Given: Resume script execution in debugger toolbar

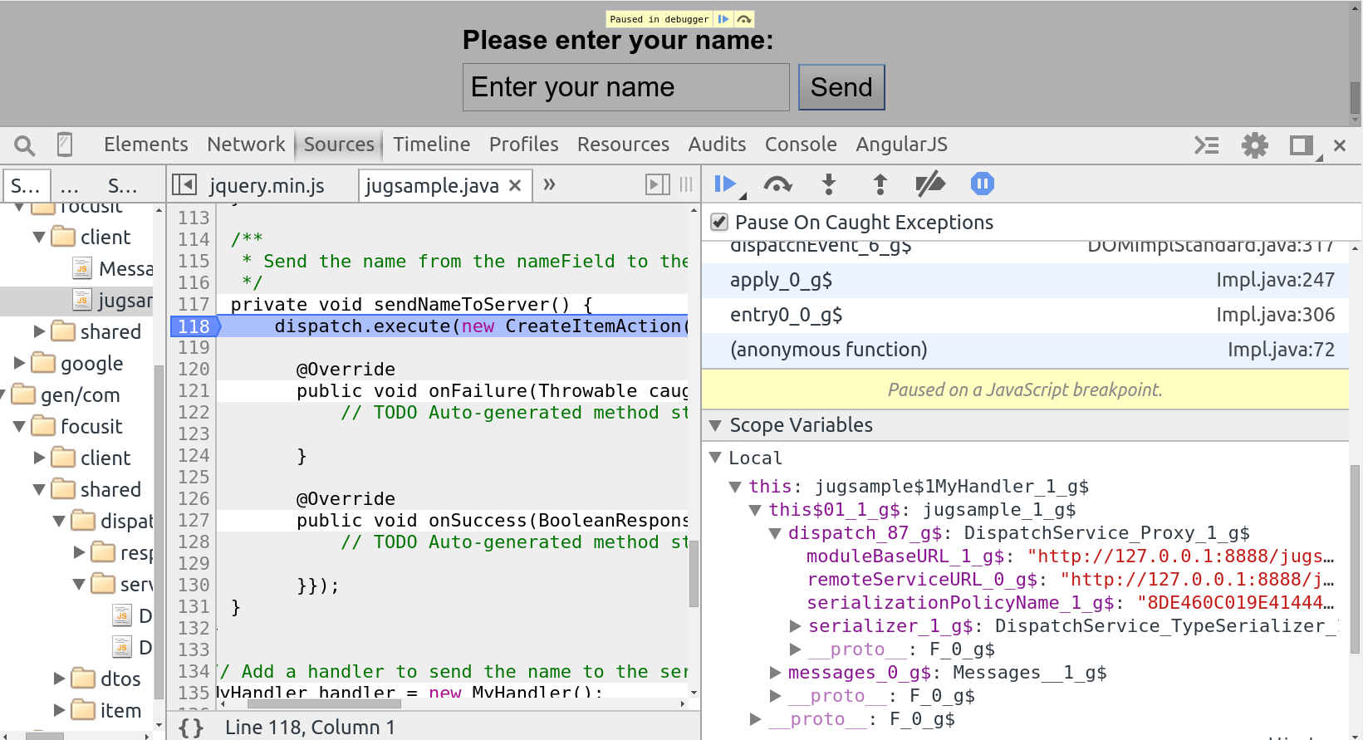Looking at the screenshot, I should click(725, 184).
